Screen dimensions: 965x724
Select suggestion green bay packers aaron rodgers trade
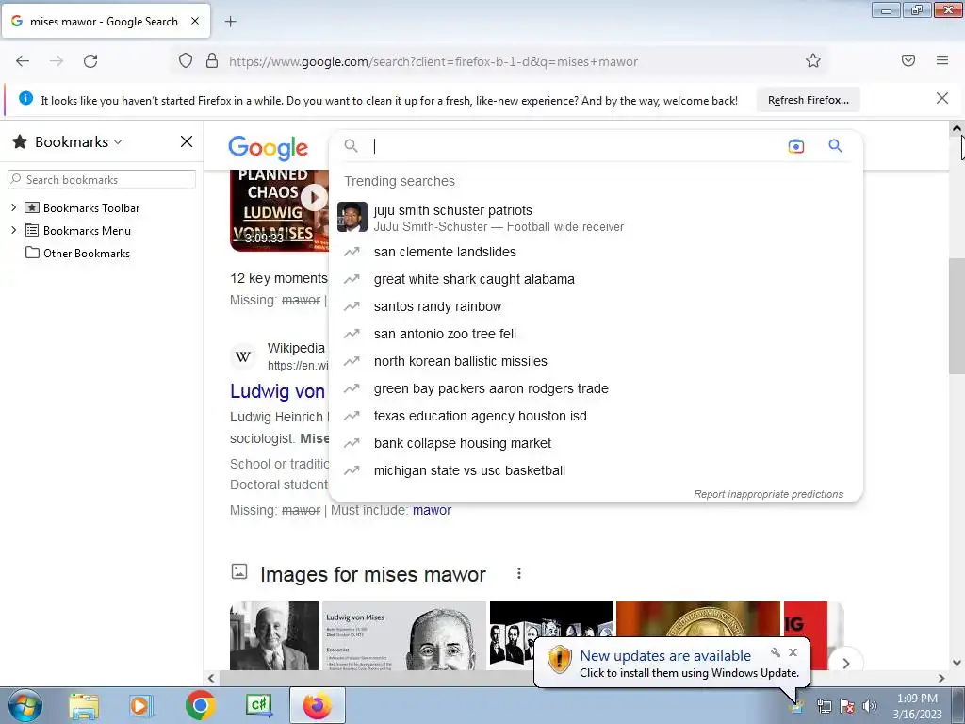(597, 388)
